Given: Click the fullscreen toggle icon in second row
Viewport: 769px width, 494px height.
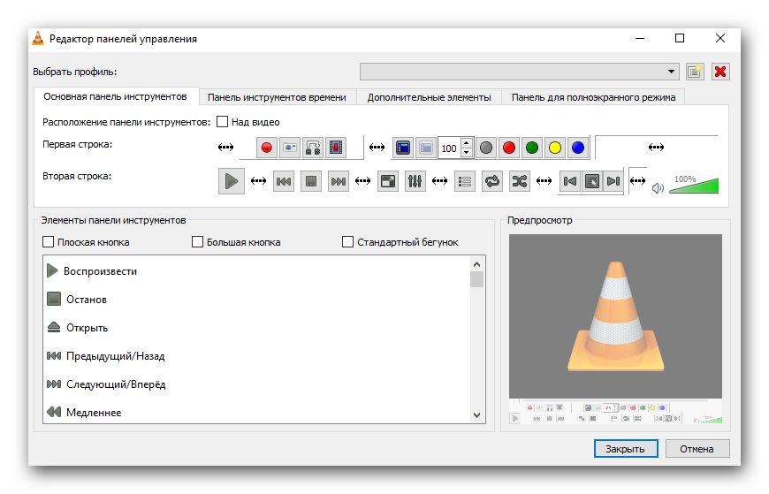Looking at the screenshot, I should [x=388, y=181].
